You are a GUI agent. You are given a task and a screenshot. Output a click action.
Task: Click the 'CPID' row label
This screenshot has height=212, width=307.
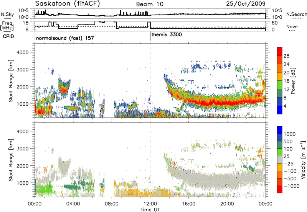pos(8,36)
